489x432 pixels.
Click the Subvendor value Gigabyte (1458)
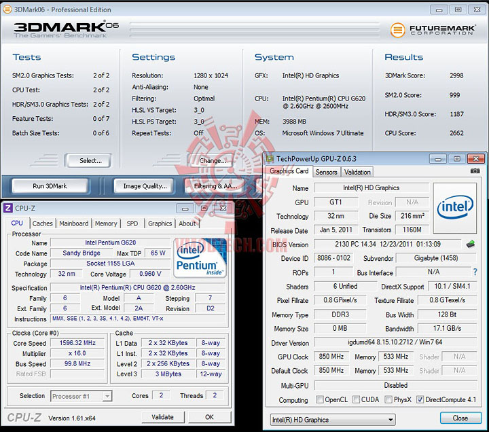[x=436, y=258]
